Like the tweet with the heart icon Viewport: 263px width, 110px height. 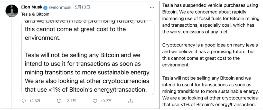(95, 101)
